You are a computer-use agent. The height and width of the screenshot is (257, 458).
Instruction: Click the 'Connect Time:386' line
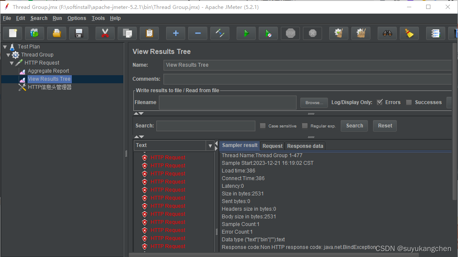[x=243, y=178]
